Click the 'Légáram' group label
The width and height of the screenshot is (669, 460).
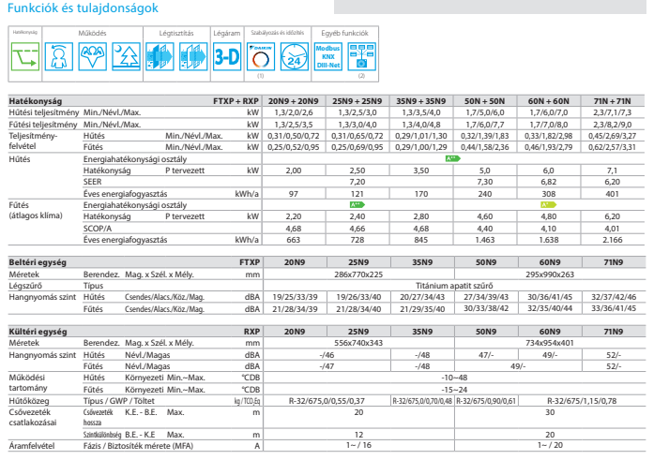[x=227, y=33]
